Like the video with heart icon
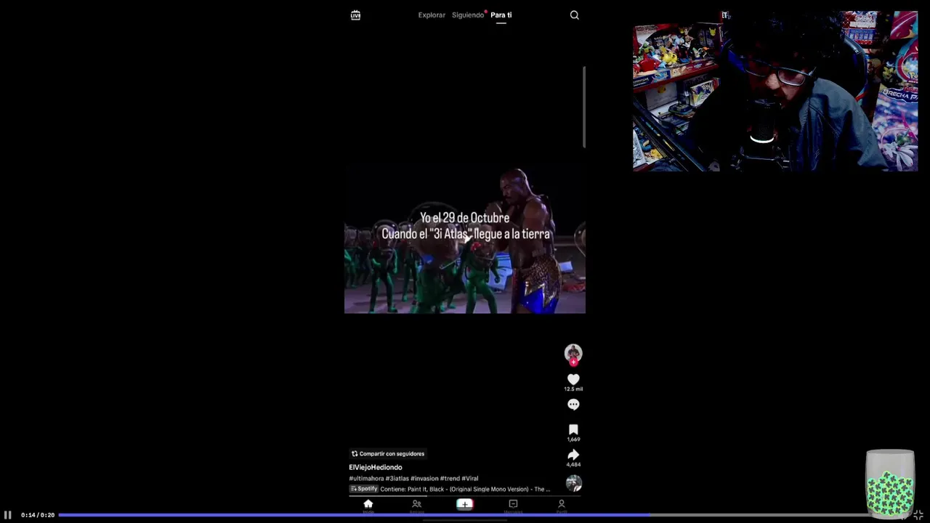 (x=573, y=379)
